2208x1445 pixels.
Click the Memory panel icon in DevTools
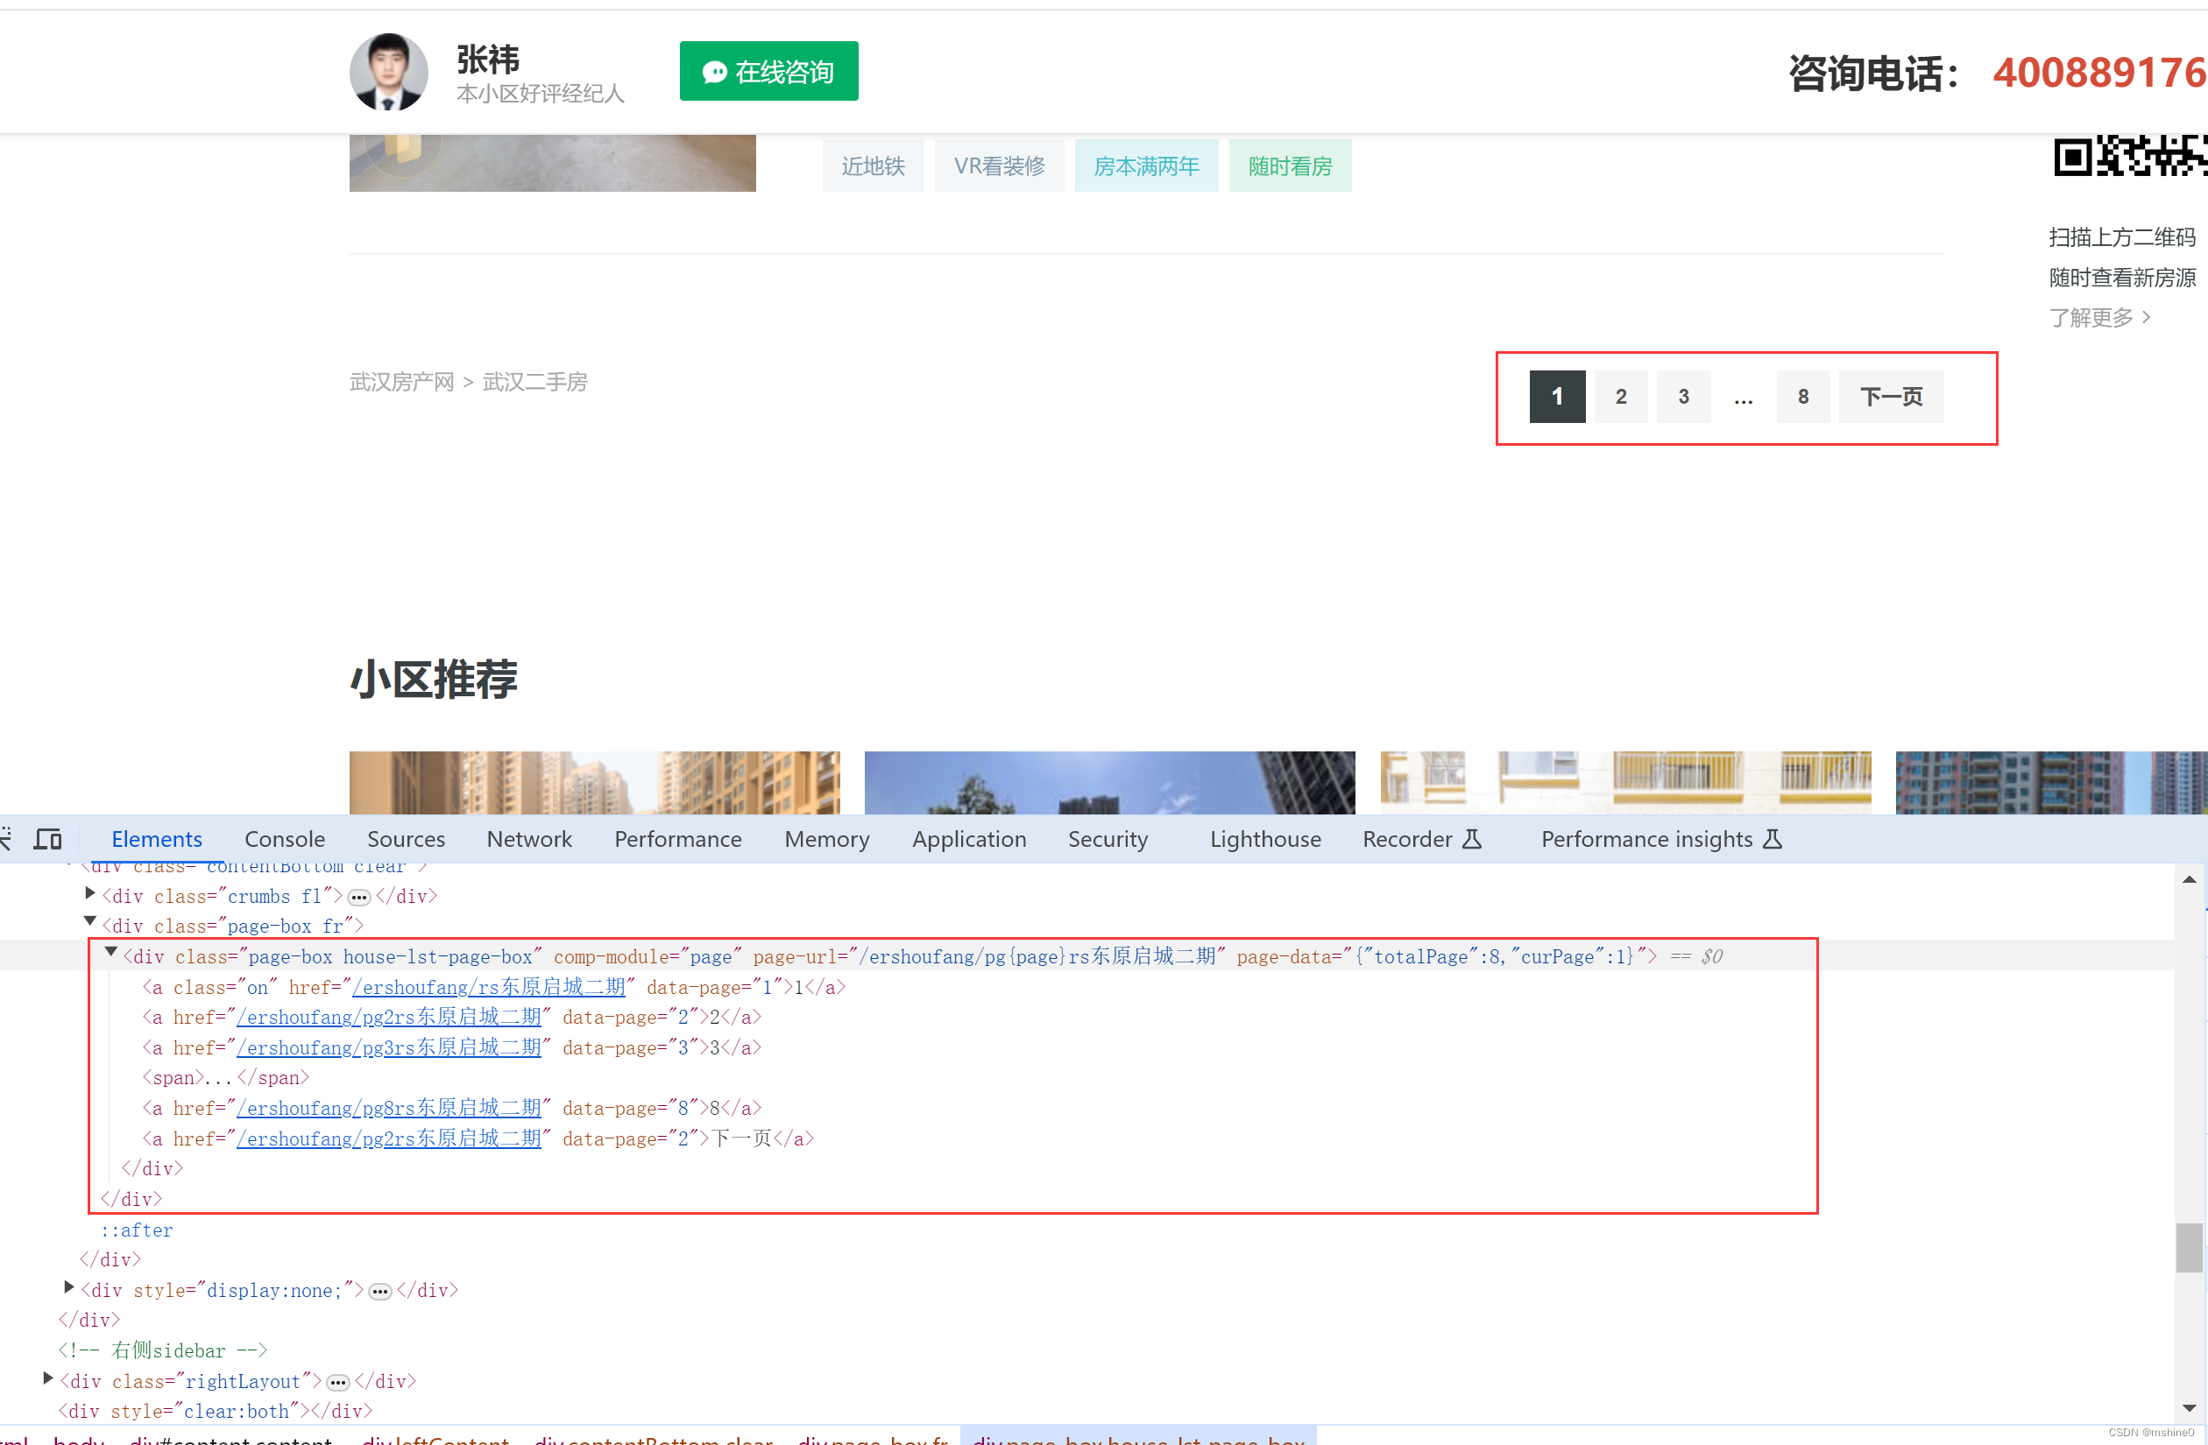pos(824,839)
